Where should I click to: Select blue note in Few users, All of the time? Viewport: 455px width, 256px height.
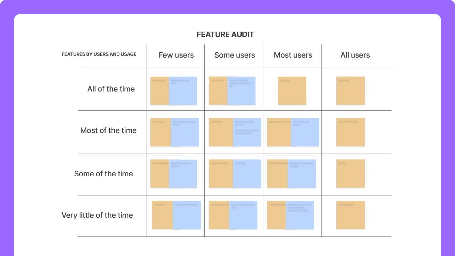[x=183, y=91]
